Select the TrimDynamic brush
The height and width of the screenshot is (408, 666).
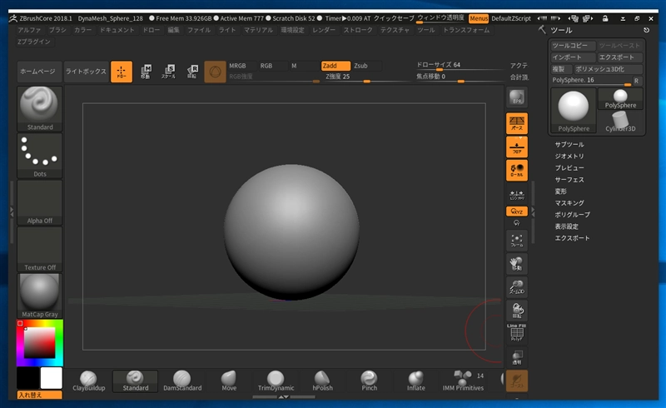(276, 381)
